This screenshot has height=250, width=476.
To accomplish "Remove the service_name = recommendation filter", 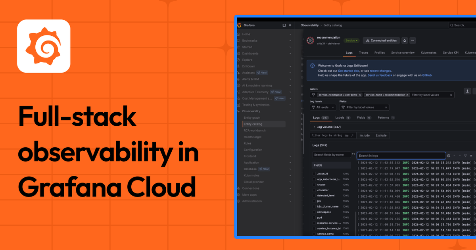I will click(407, 95).
